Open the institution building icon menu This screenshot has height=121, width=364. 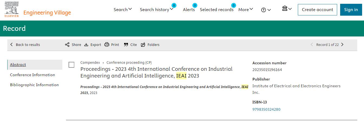pos(287,9)
